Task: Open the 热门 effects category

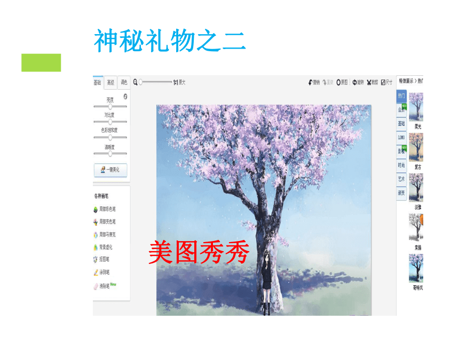Action: [x=401, y=96]
